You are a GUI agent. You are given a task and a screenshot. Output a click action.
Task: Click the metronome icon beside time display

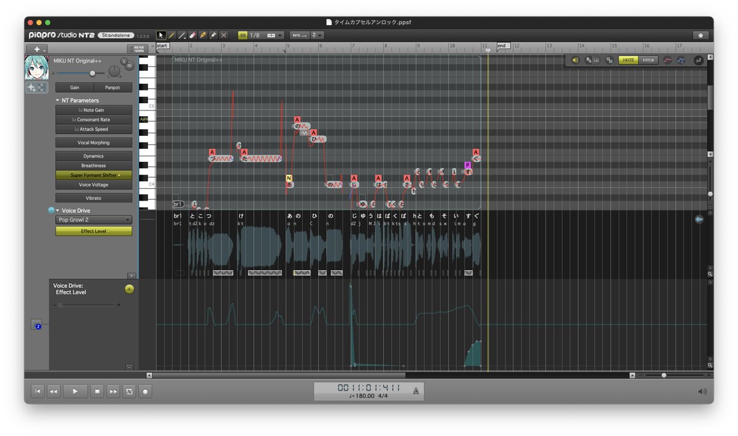[x=416, y=390]
